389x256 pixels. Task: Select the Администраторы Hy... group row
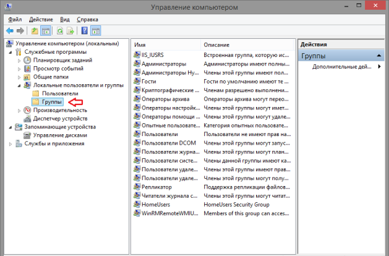(170, 73)
